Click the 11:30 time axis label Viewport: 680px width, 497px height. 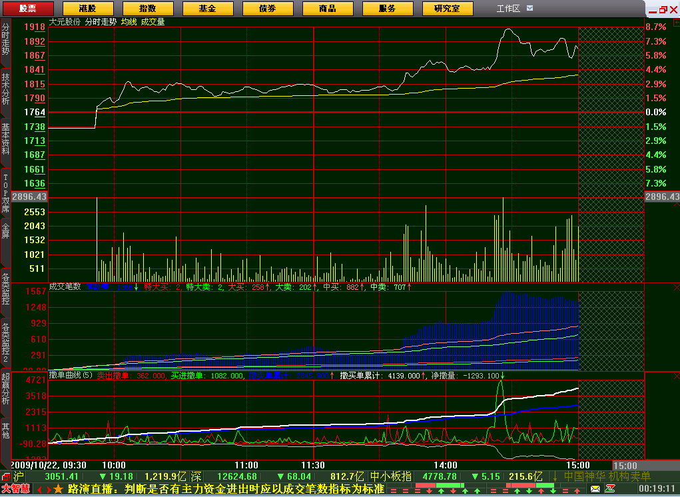(x=313, y=465)
